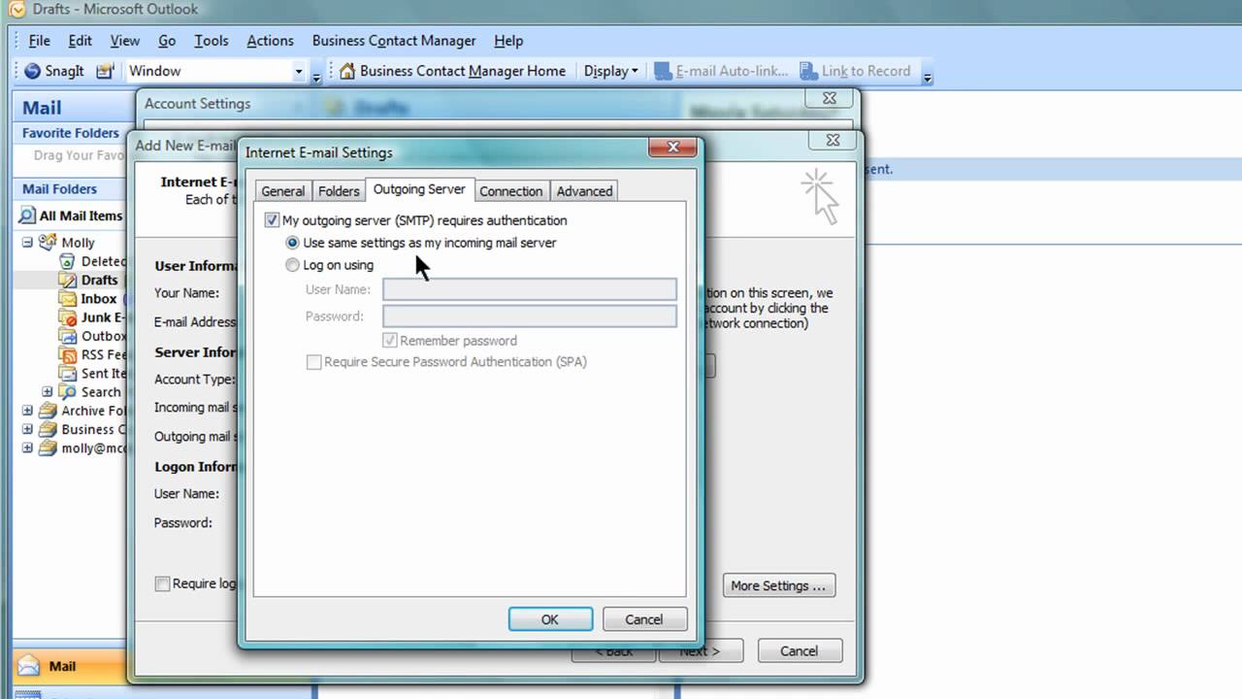The height and width of the screenshot is (699, 1242).
Task: Open the Tools menu
Action: coord(211,41)
